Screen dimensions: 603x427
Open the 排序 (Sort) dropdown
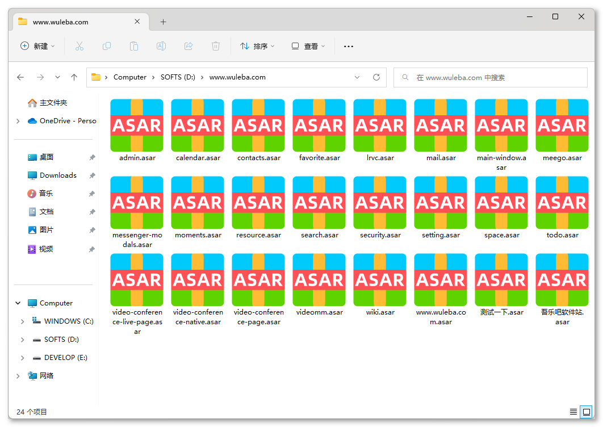pyautogui.click(x=257, y=46)
